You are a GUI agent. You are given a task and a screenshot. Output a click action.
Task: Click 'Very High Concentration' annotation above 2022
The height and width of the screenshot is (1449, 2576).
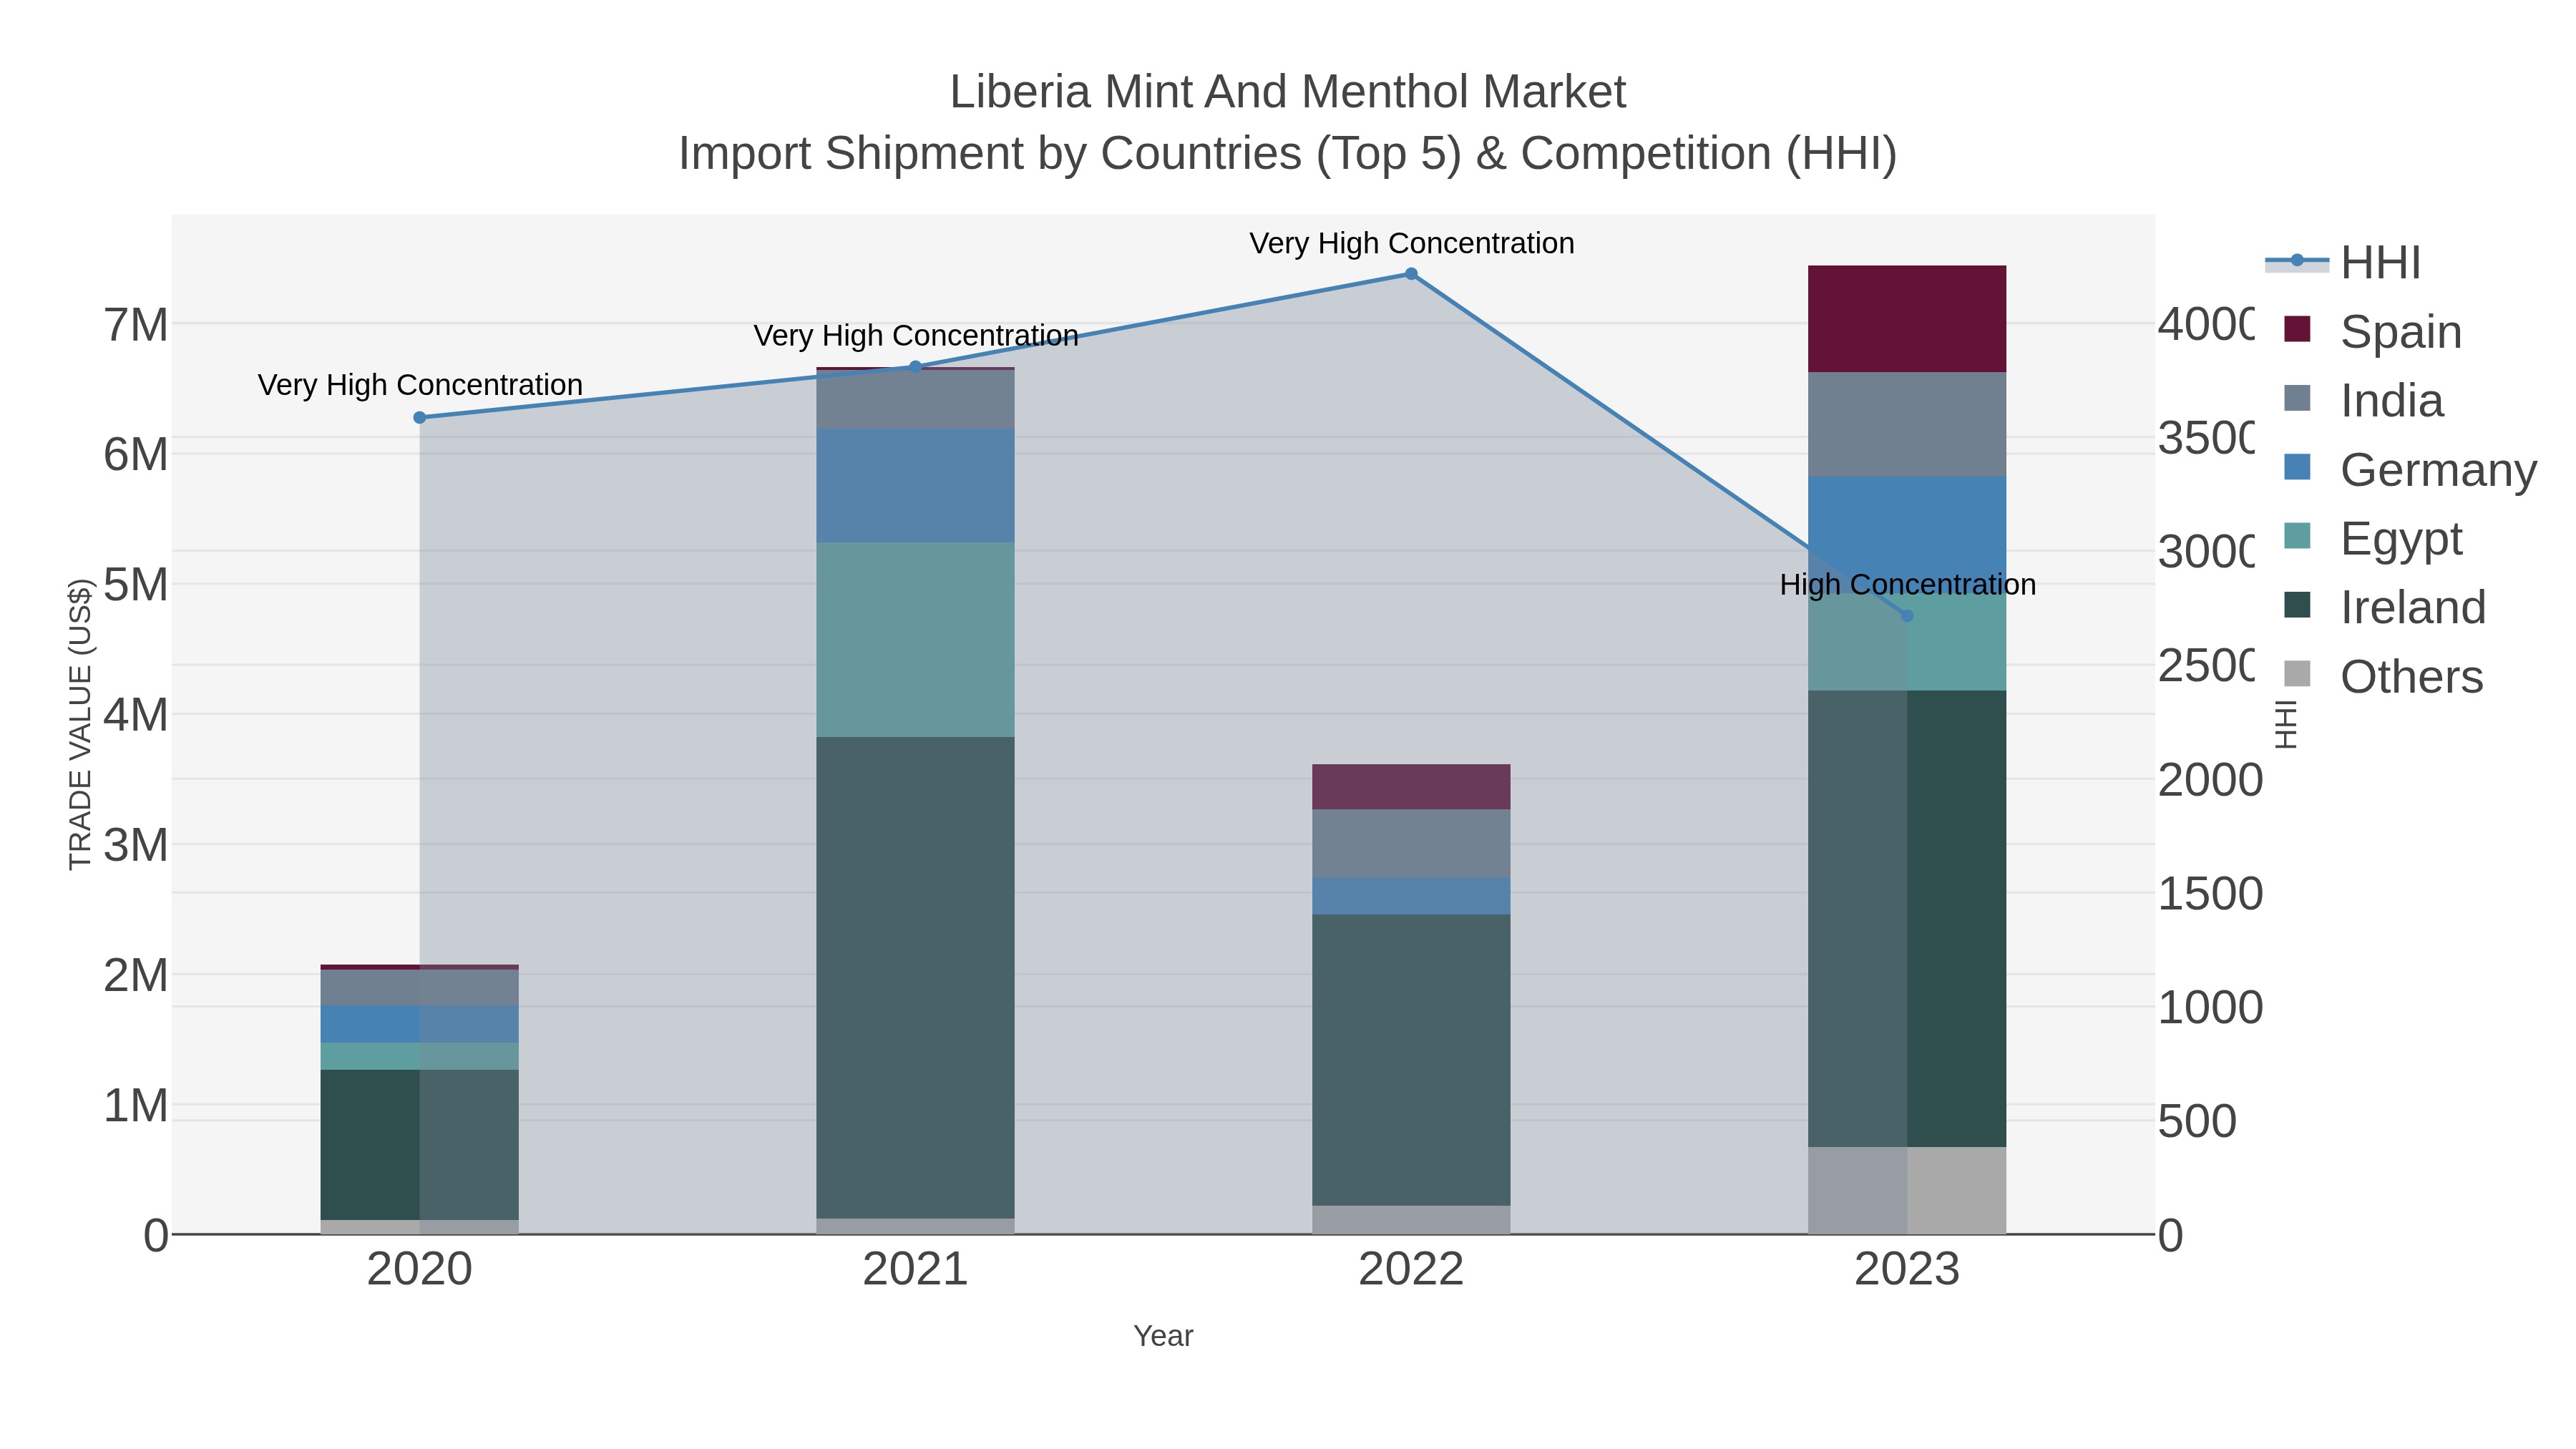[1412, 244]
